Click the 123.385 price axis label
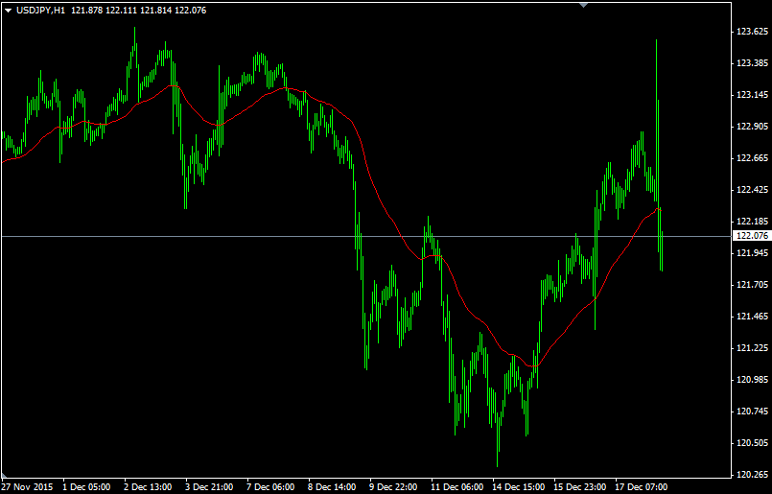This screenshot has width=772, height=494. tap(752, 63)
